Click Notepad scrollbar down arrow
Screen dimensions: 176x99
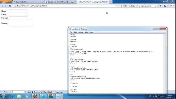coord(164,92)
